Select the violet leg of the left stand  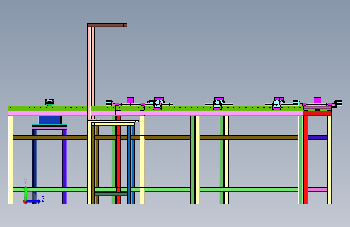pos(65,167)
